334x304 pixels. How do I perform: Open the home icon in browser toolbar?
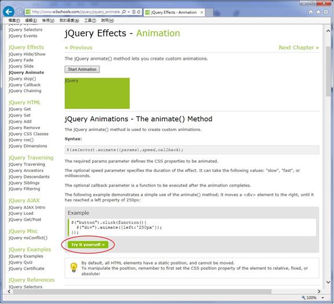[x=311, y=12]
